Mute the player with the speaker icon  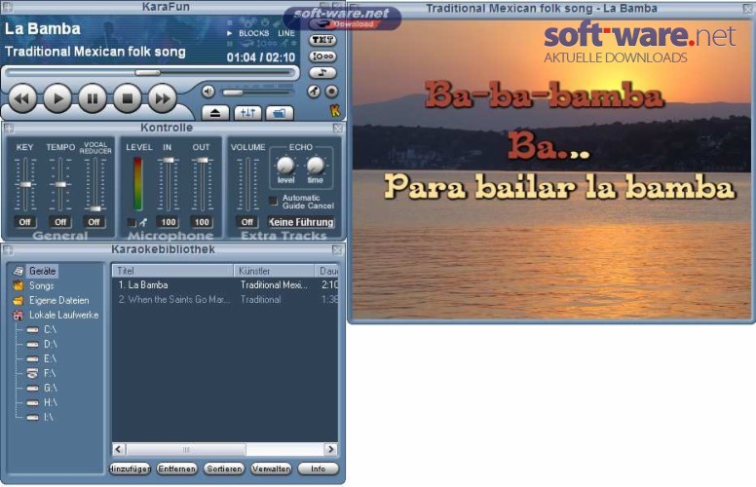[208, 92]
